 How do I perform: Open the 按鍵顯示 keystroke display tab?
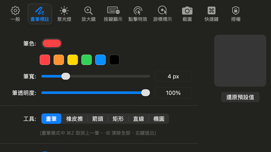click(x=113, y=14)
